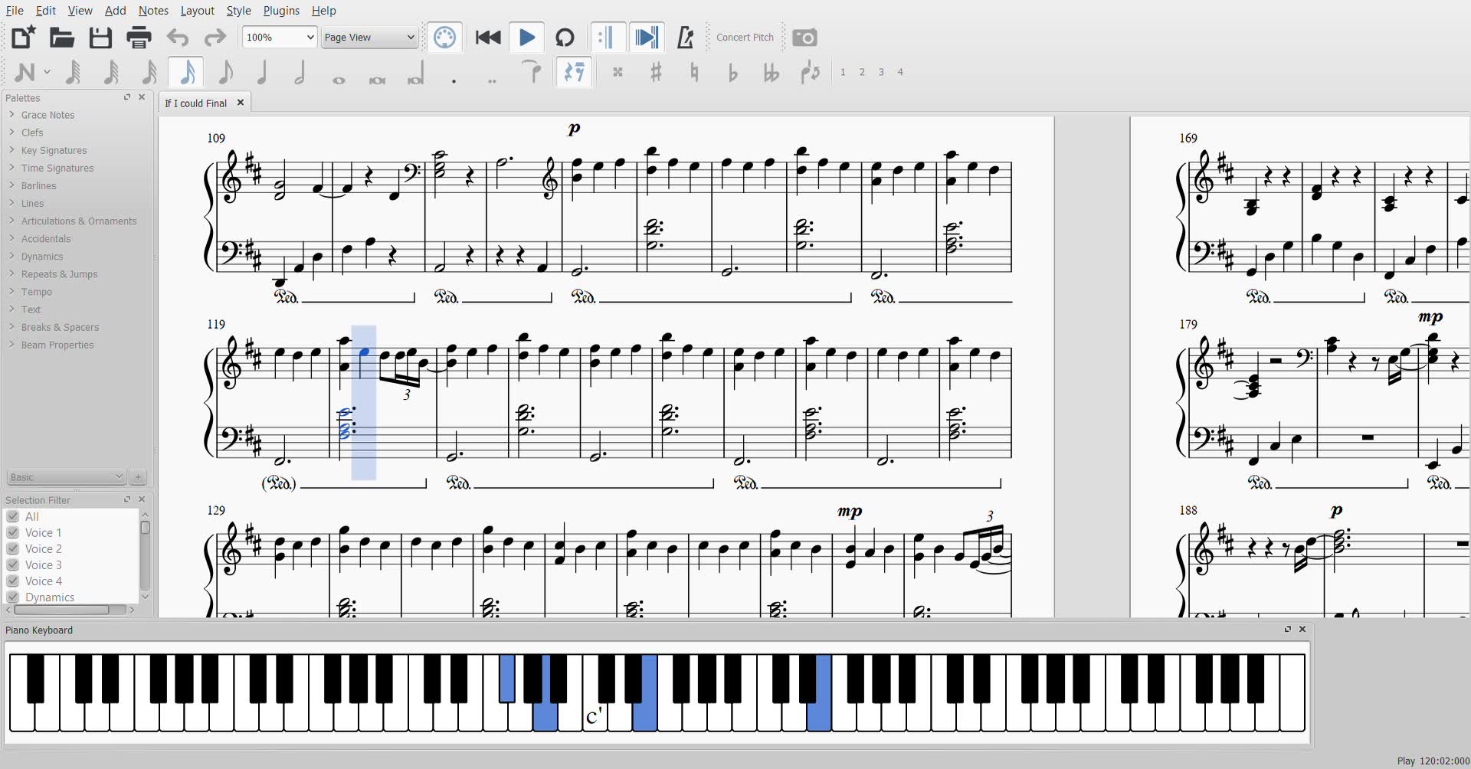Open the File menu
Viewport: 1471px width, 769px height.
(x=15, y=11)
